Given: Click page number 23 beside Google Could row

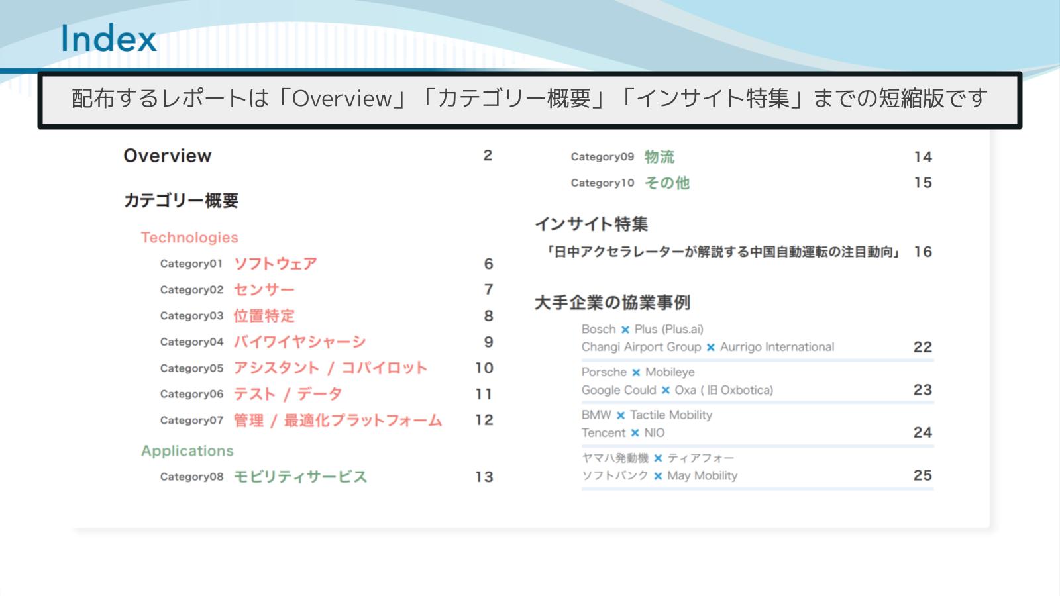Looking at the screenshot, I should pos(923,390).
